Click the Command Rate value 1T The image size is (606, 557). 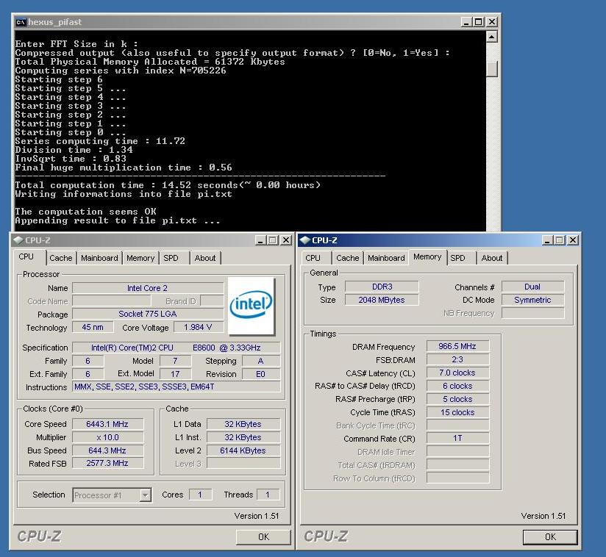pos(457,438)
